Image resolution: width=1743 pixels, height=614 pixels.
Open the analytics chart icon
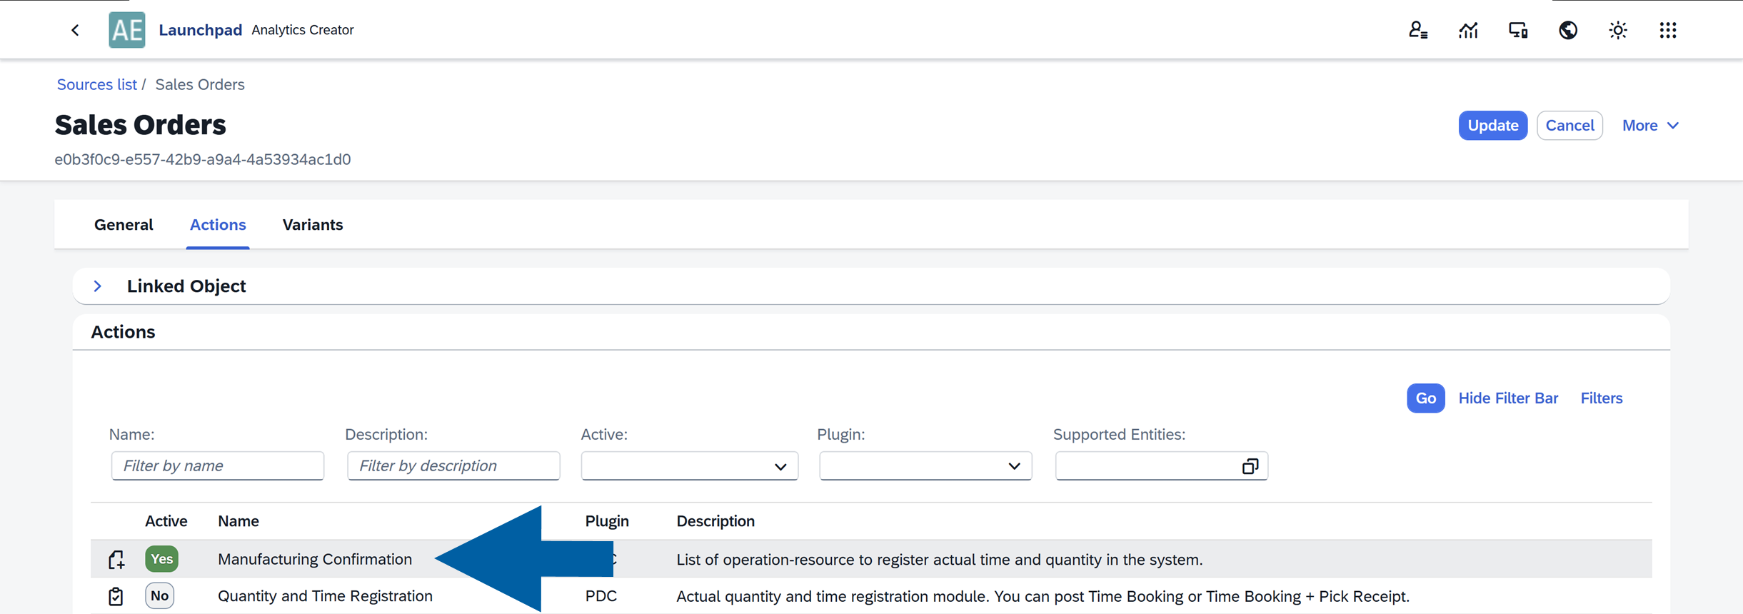pyautogui.click(x=1467, y=30)
